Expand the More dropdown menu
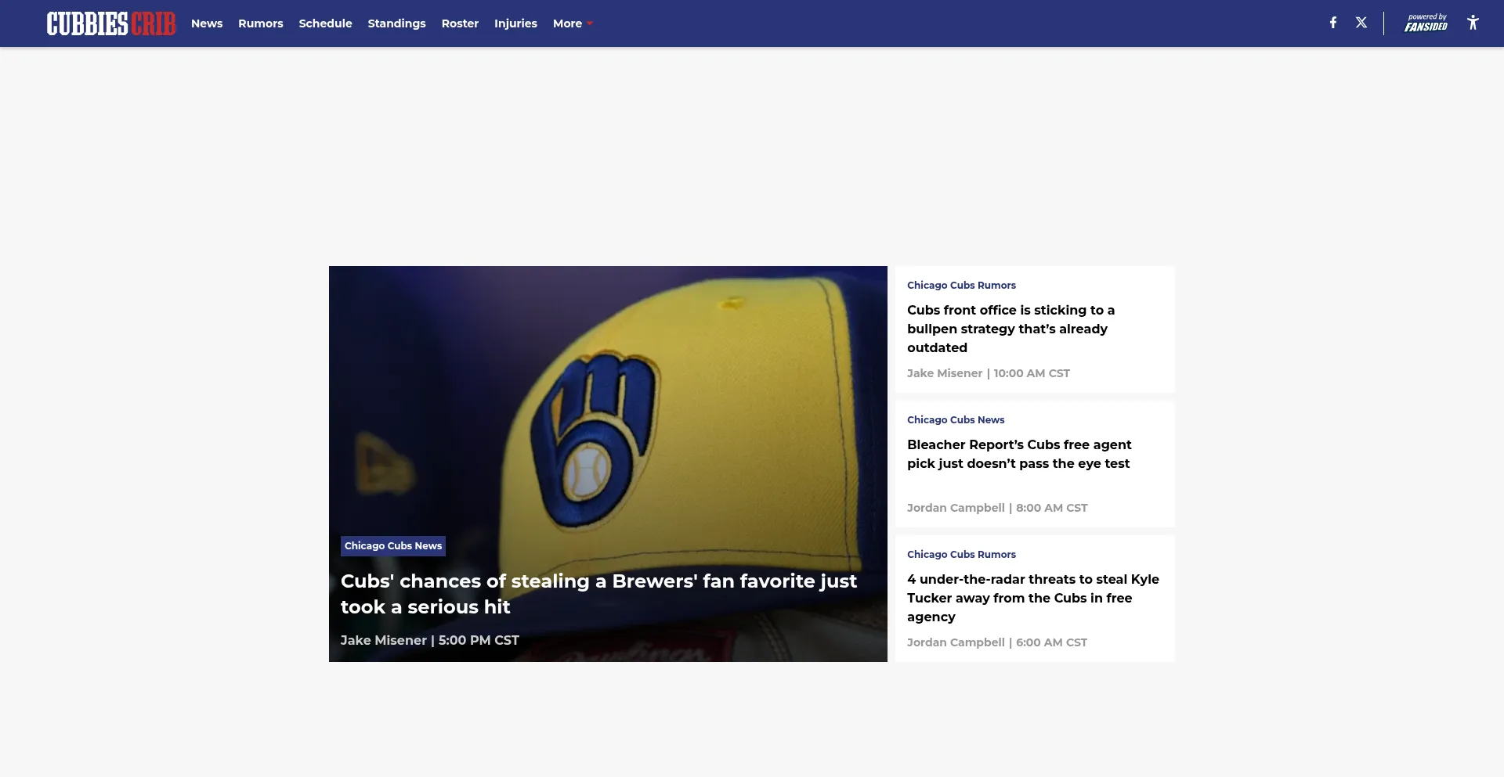Image resolution: width=1504 pixels, height=777 pixels. [572, 23]
